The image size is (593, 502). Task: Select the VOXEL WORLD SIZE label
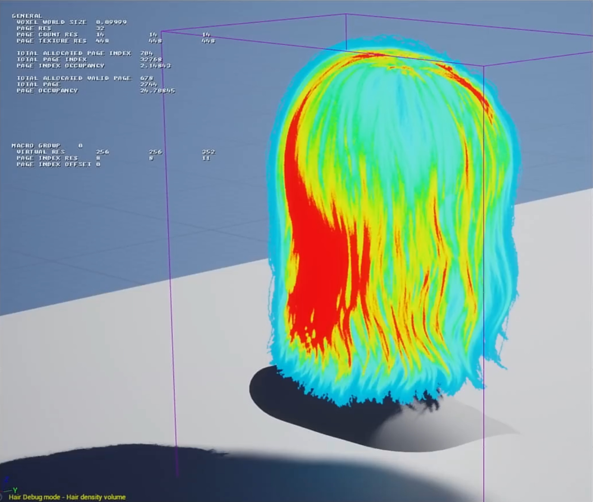(x=51, y=22)
